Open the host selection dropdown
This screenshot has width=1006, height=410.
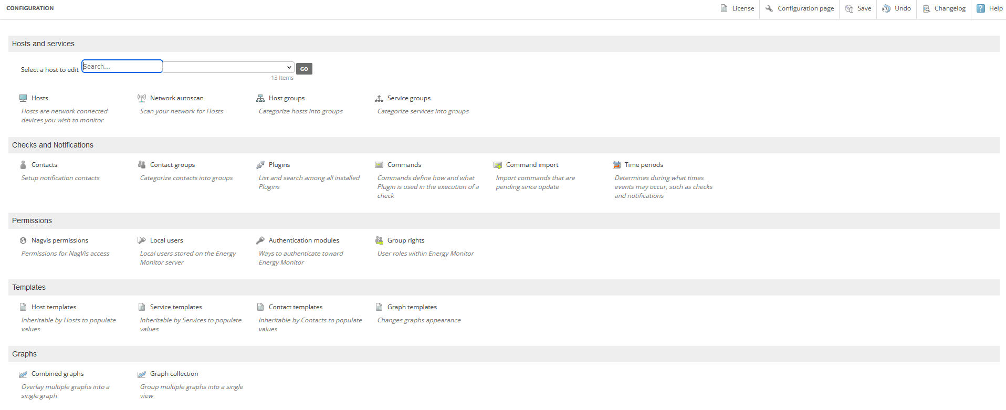228,67
